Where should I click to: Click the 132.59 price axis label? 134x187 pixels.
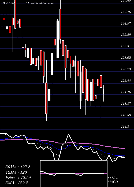pyautogui.click(x=126, y=35)
